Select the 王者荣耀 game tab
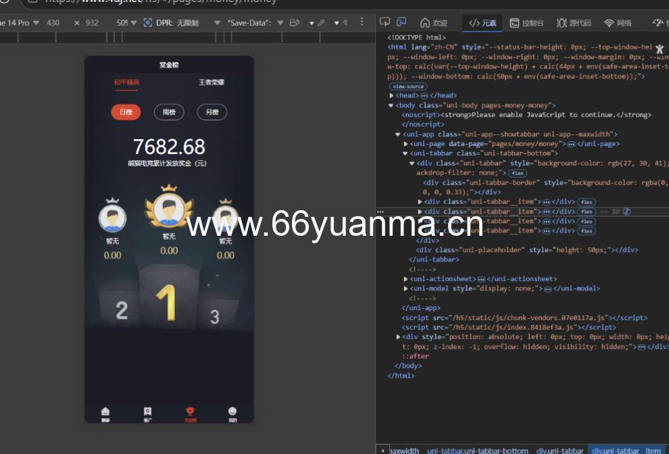Screen dimensions: 669x454 [x=212, y=82]
